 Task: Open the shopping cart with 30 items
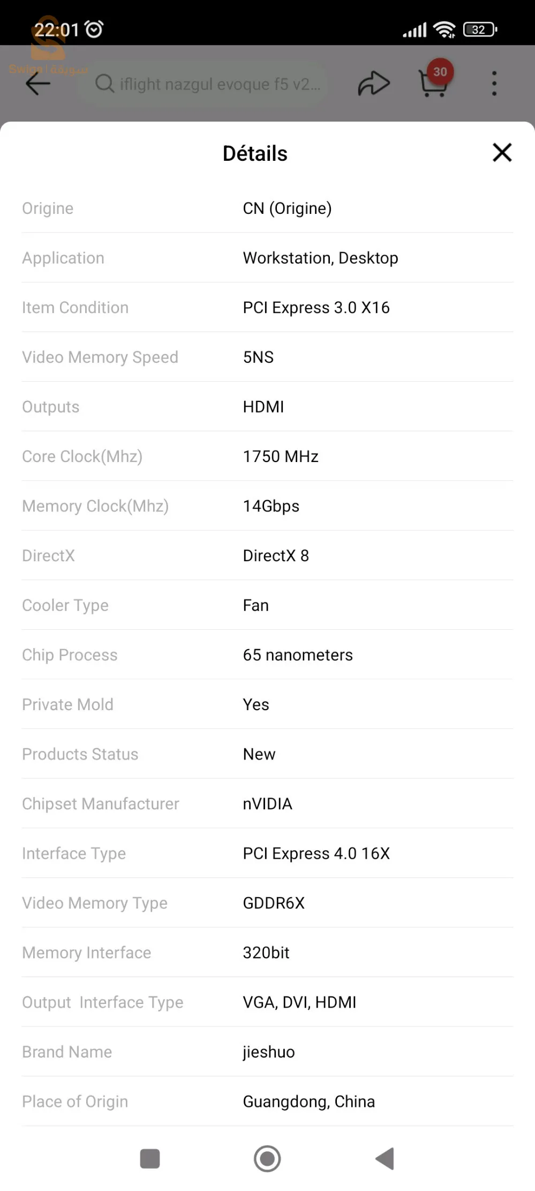click(x=432, y=85)
